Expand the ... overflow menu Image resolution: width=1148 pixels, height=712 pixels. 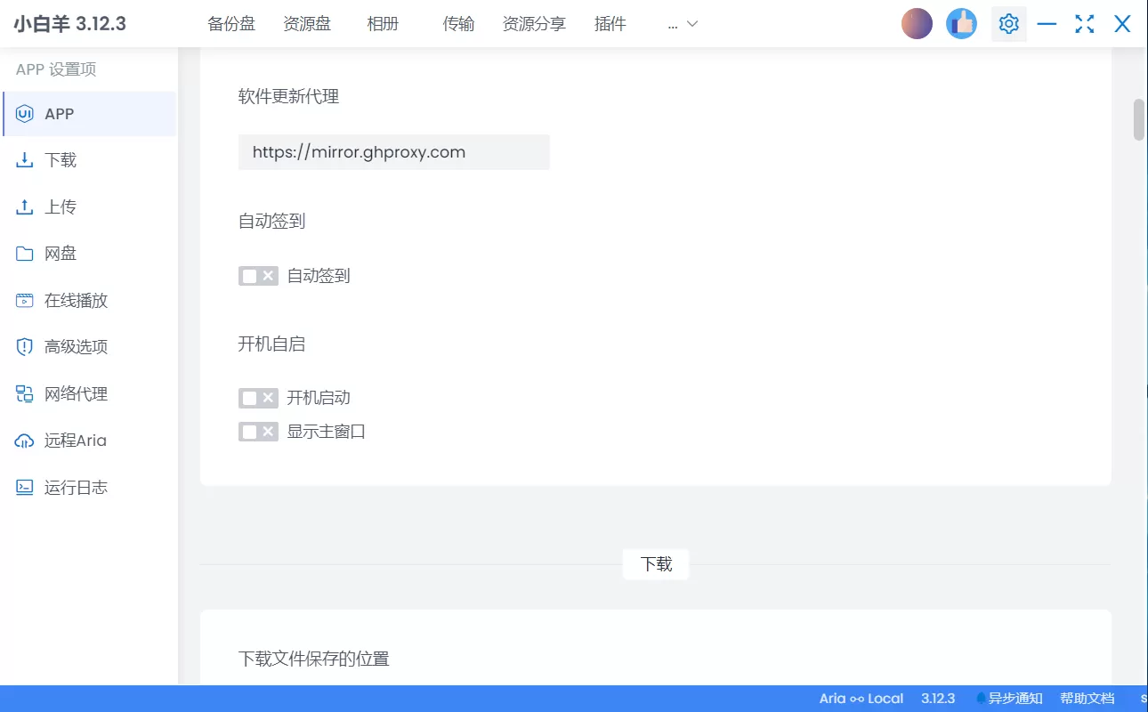(681, 24)
